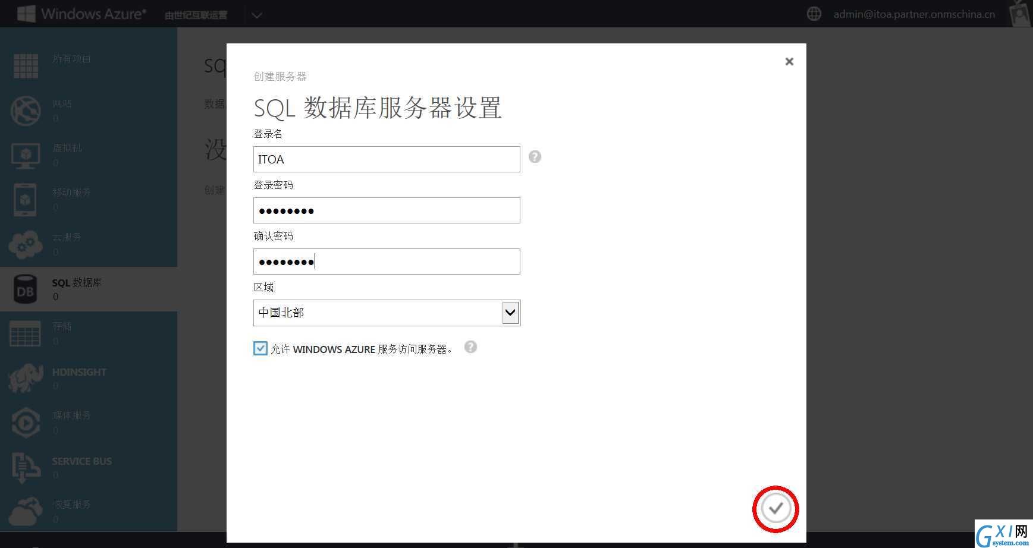Select the SQL 数据库 DB icon in the sidebar
This screenshot has width=1033, height=548.
point(25,289)
